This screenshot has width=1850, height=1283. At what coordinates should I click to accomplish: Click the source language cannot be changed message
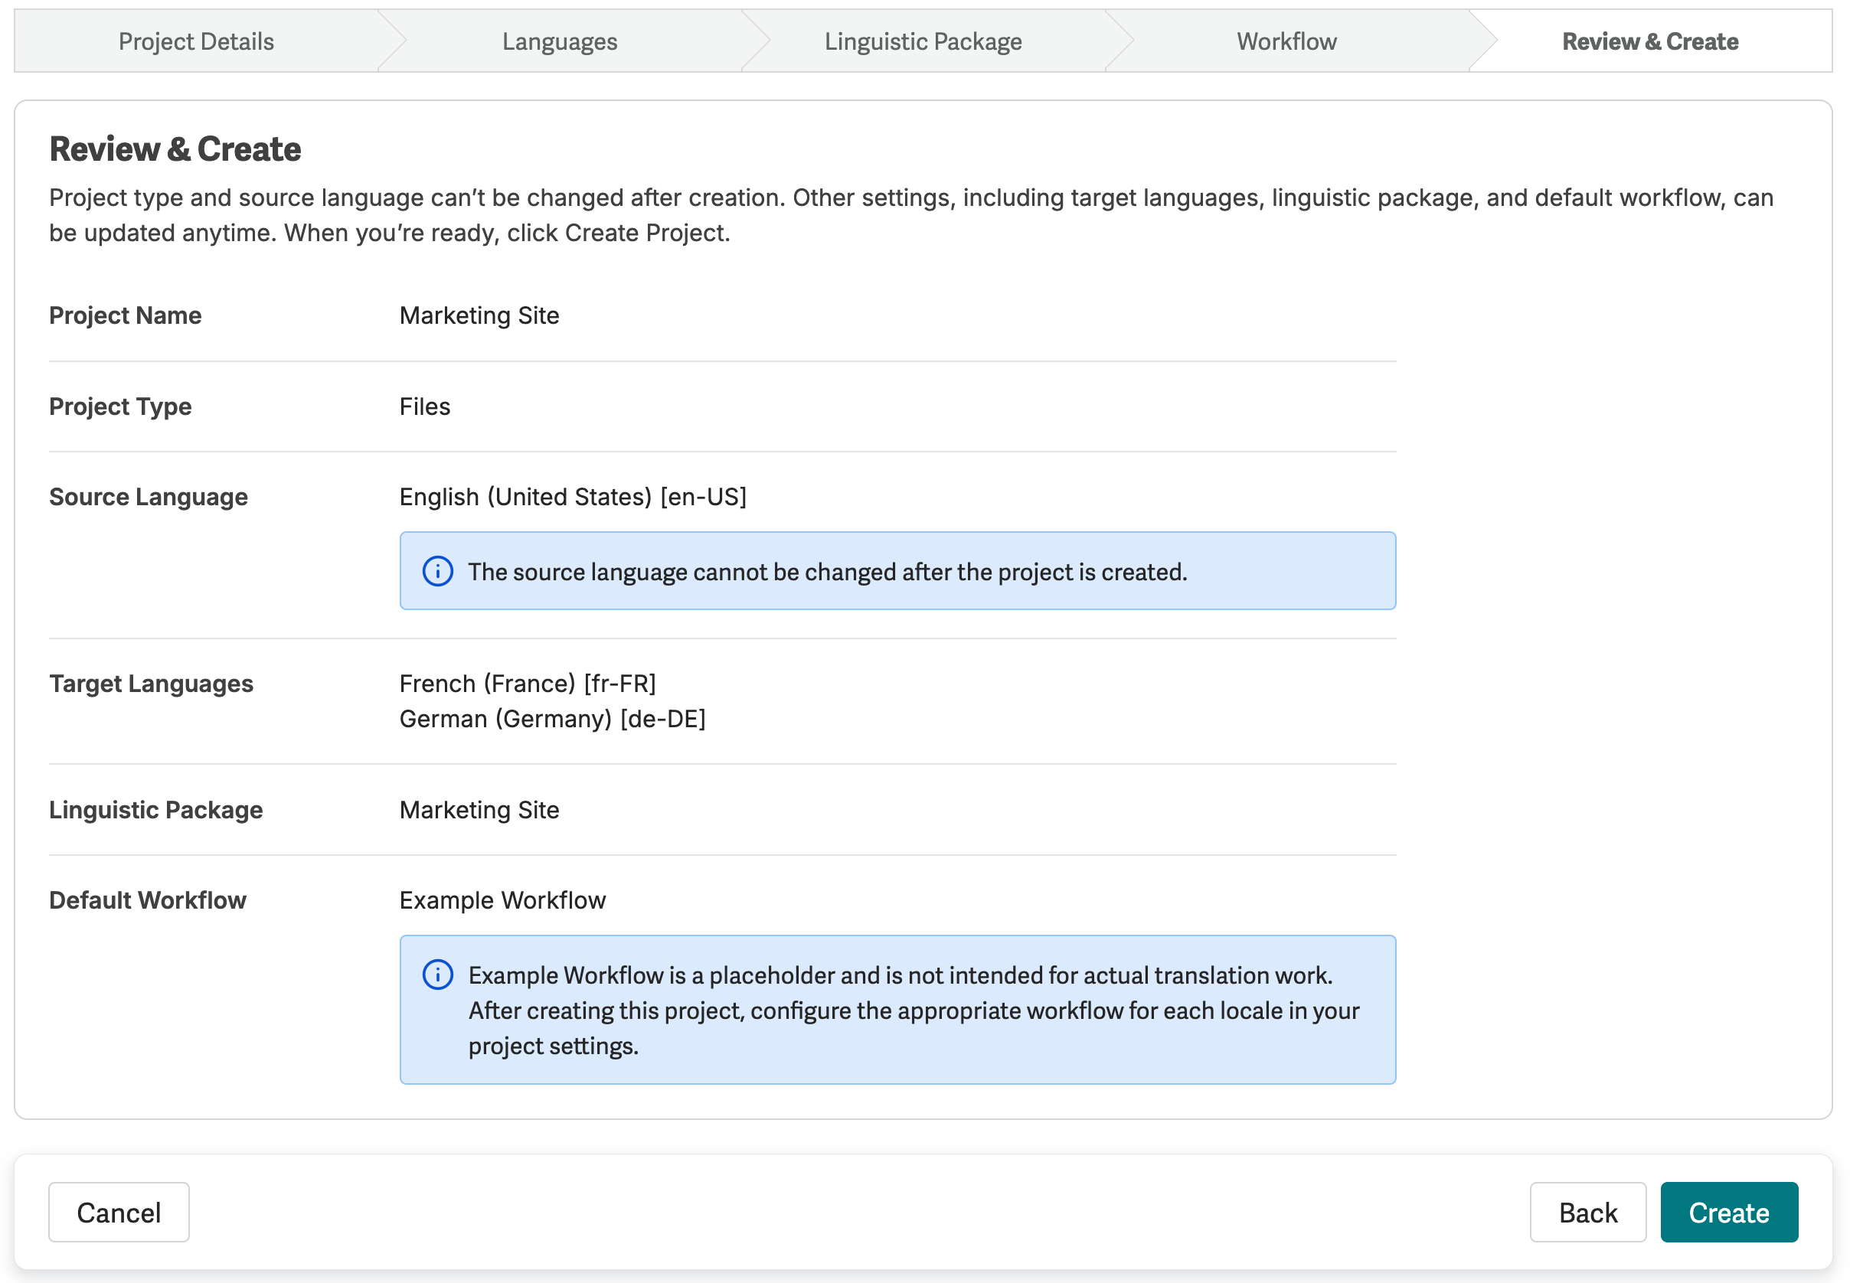(828, 572)
